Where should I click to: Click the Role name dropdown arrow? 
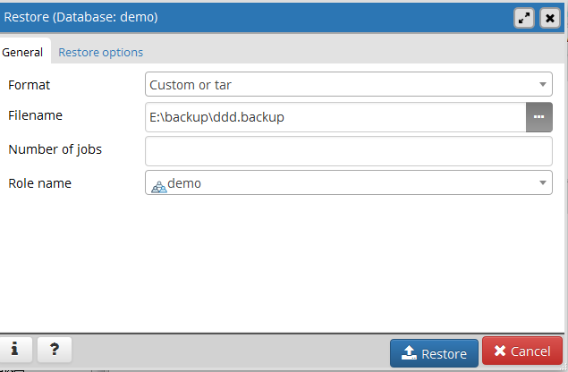click(543, 182)
